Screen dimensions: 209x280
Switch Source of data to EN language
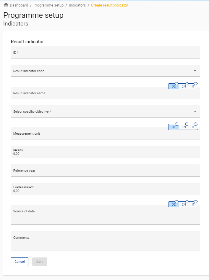tap(184, 204)
